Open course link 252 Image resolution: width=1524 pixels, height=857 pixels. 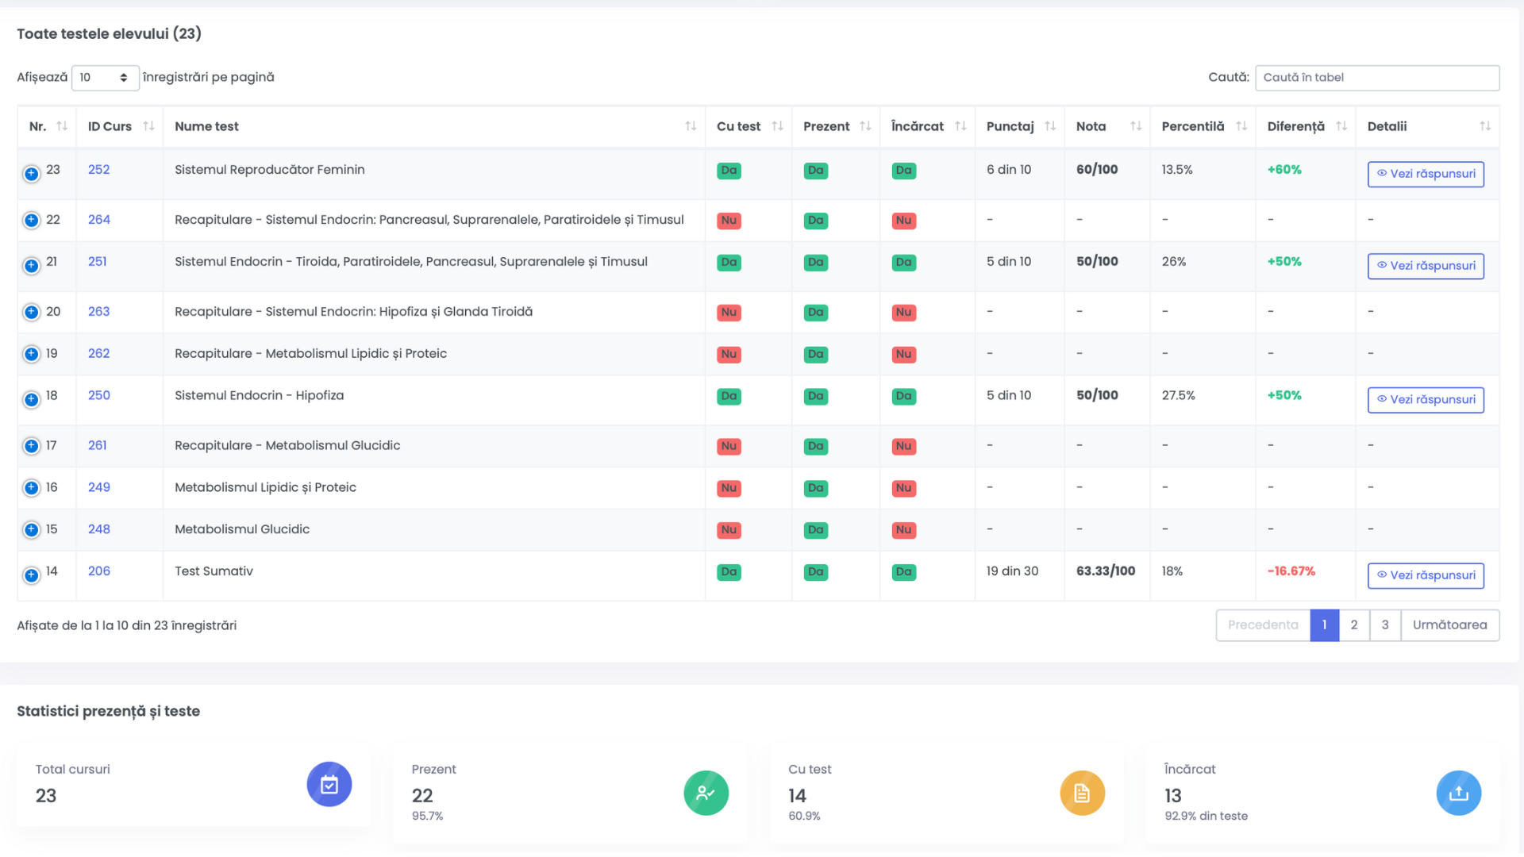pos(98,170)
